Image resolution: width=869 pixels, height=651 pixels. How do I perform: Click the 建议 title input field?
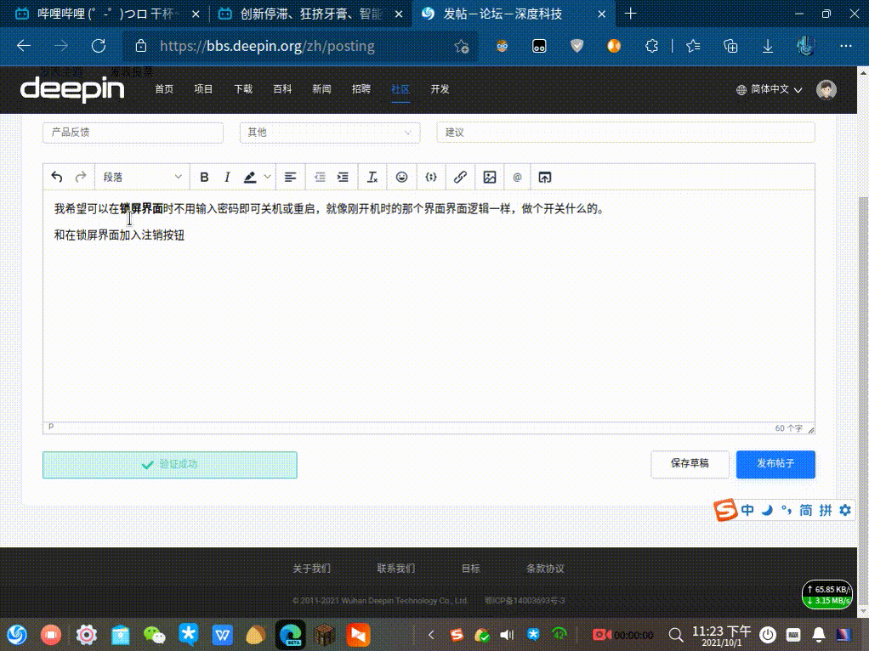625,133
